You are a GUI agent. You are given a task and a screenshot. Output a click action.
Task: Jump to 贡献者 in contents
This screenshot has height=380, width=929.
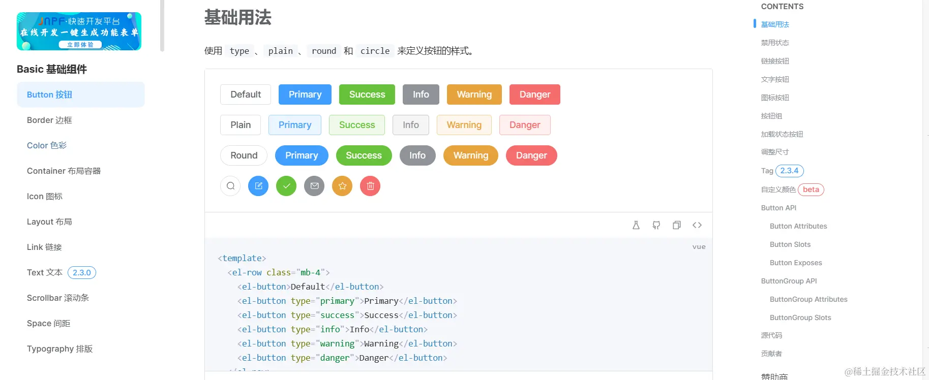coord(771,354)
